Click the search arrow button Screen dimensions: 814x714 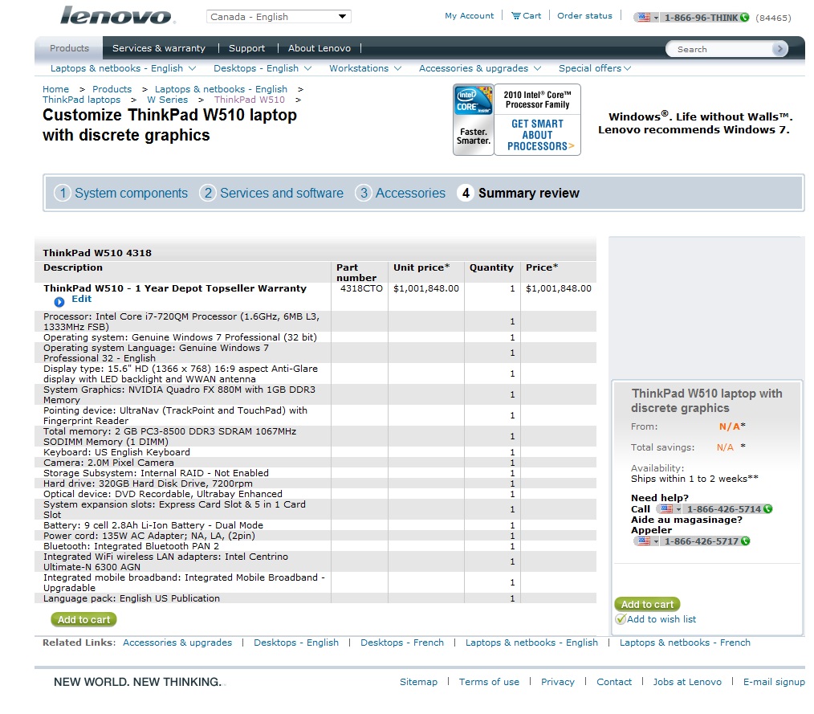(x=779, y=49)
